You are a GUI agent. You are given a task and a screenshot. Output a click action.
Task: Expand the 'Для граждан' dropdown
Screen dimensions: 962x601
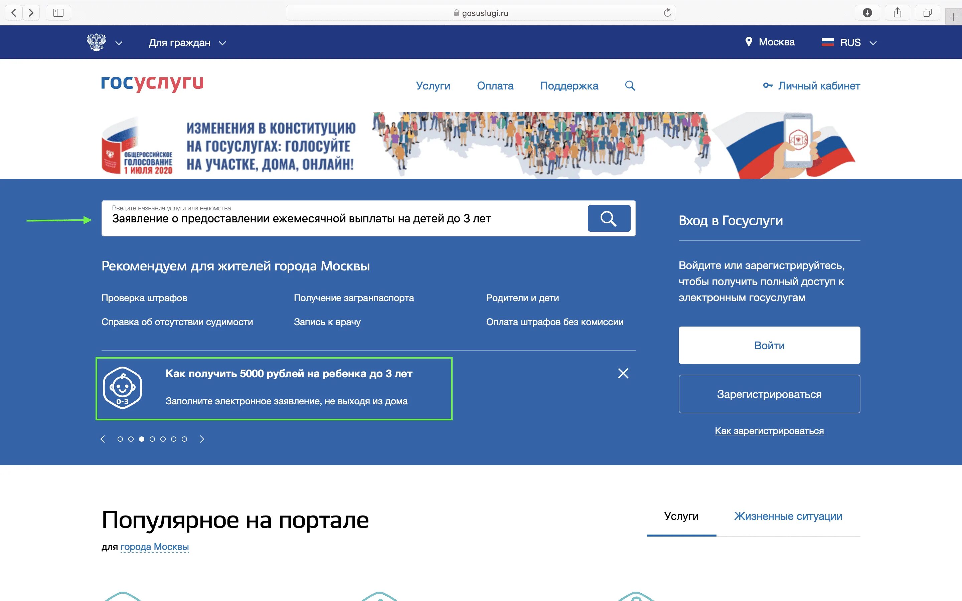187,42
